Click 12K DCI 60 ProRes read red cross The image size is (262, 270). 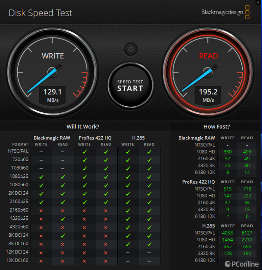click(x=106, y=261)
